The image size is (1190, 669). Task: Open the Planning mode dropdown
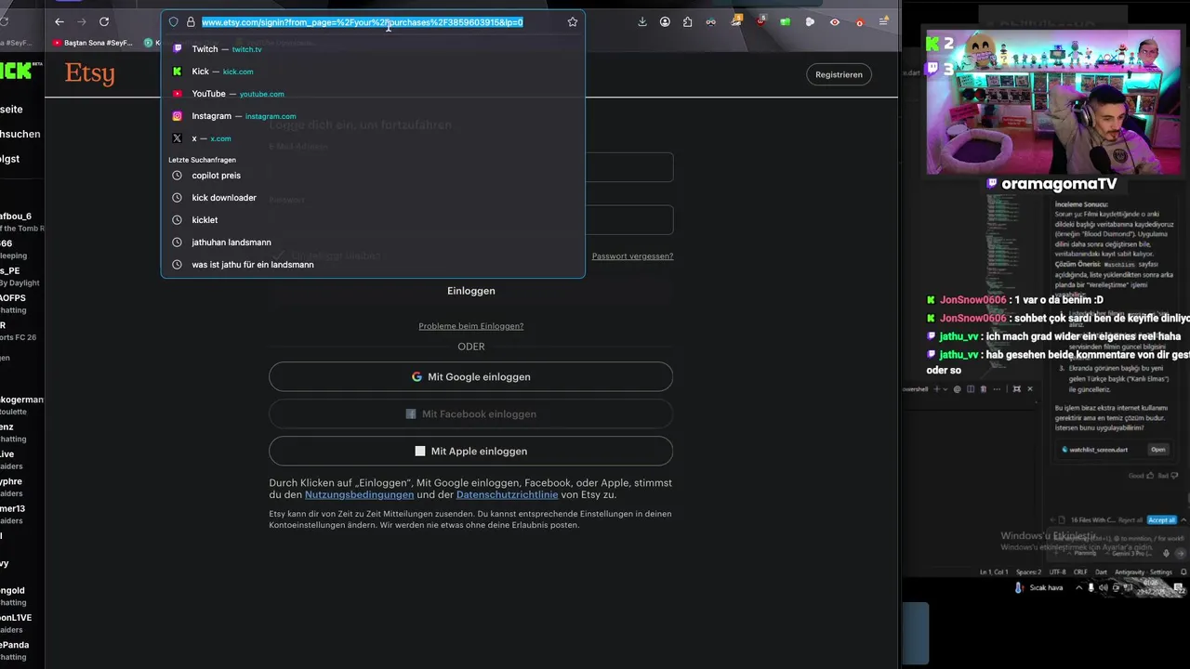coord(1083,553)
